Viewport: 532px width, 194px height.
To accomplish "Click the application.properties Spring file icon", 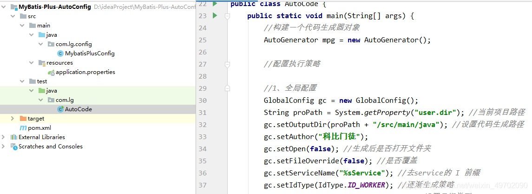I will pyautogui.click(x=51, y=72).
